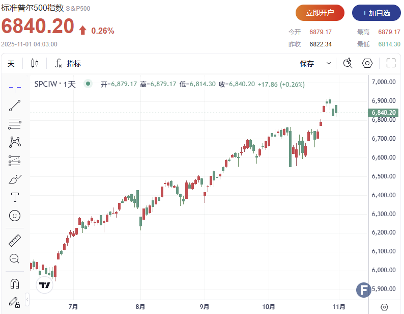Select the text annotation tool

coord(15,197)
